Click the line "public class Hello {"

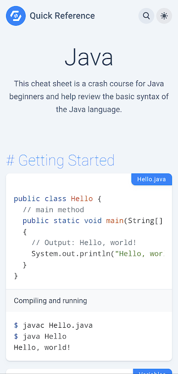point(58,199)
